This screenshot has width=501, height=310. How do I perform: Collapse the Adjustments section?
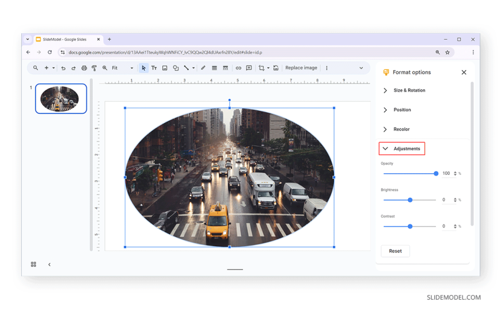pyautogui.click(x=402, y=149)
